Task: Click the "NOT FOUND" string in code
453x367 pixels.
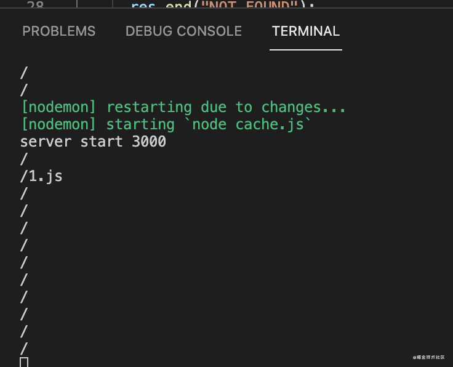Action: click(x=249, y=4)
